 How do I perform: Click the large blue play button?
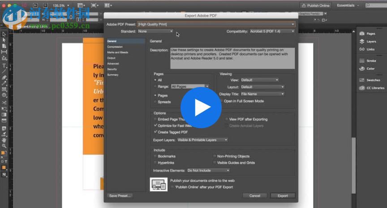point(201,108)
